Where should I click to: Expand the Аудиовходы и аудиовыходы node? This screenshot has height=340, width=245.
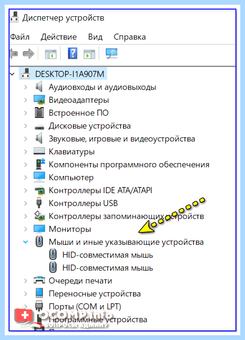[25, 87]
